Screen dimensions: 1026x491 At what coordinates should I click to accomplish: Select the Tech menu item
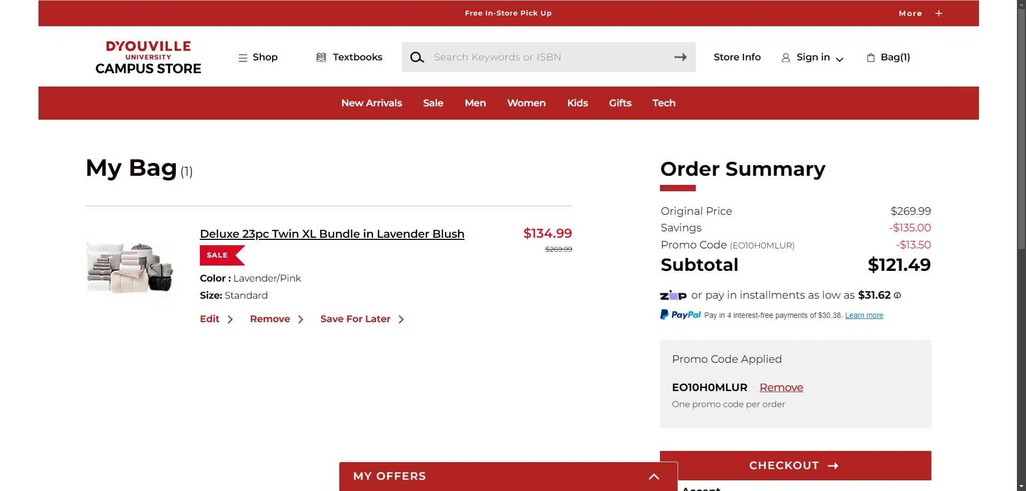(x=664, y=103)
